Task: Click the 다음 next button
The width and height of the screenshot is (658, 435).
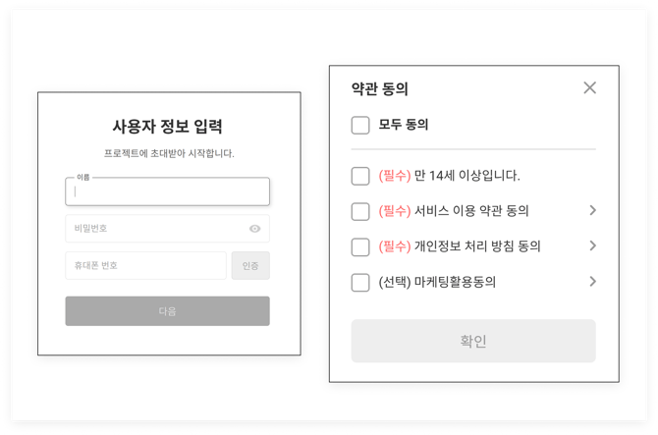Action: pyautogui.click(x=167, y=311)
